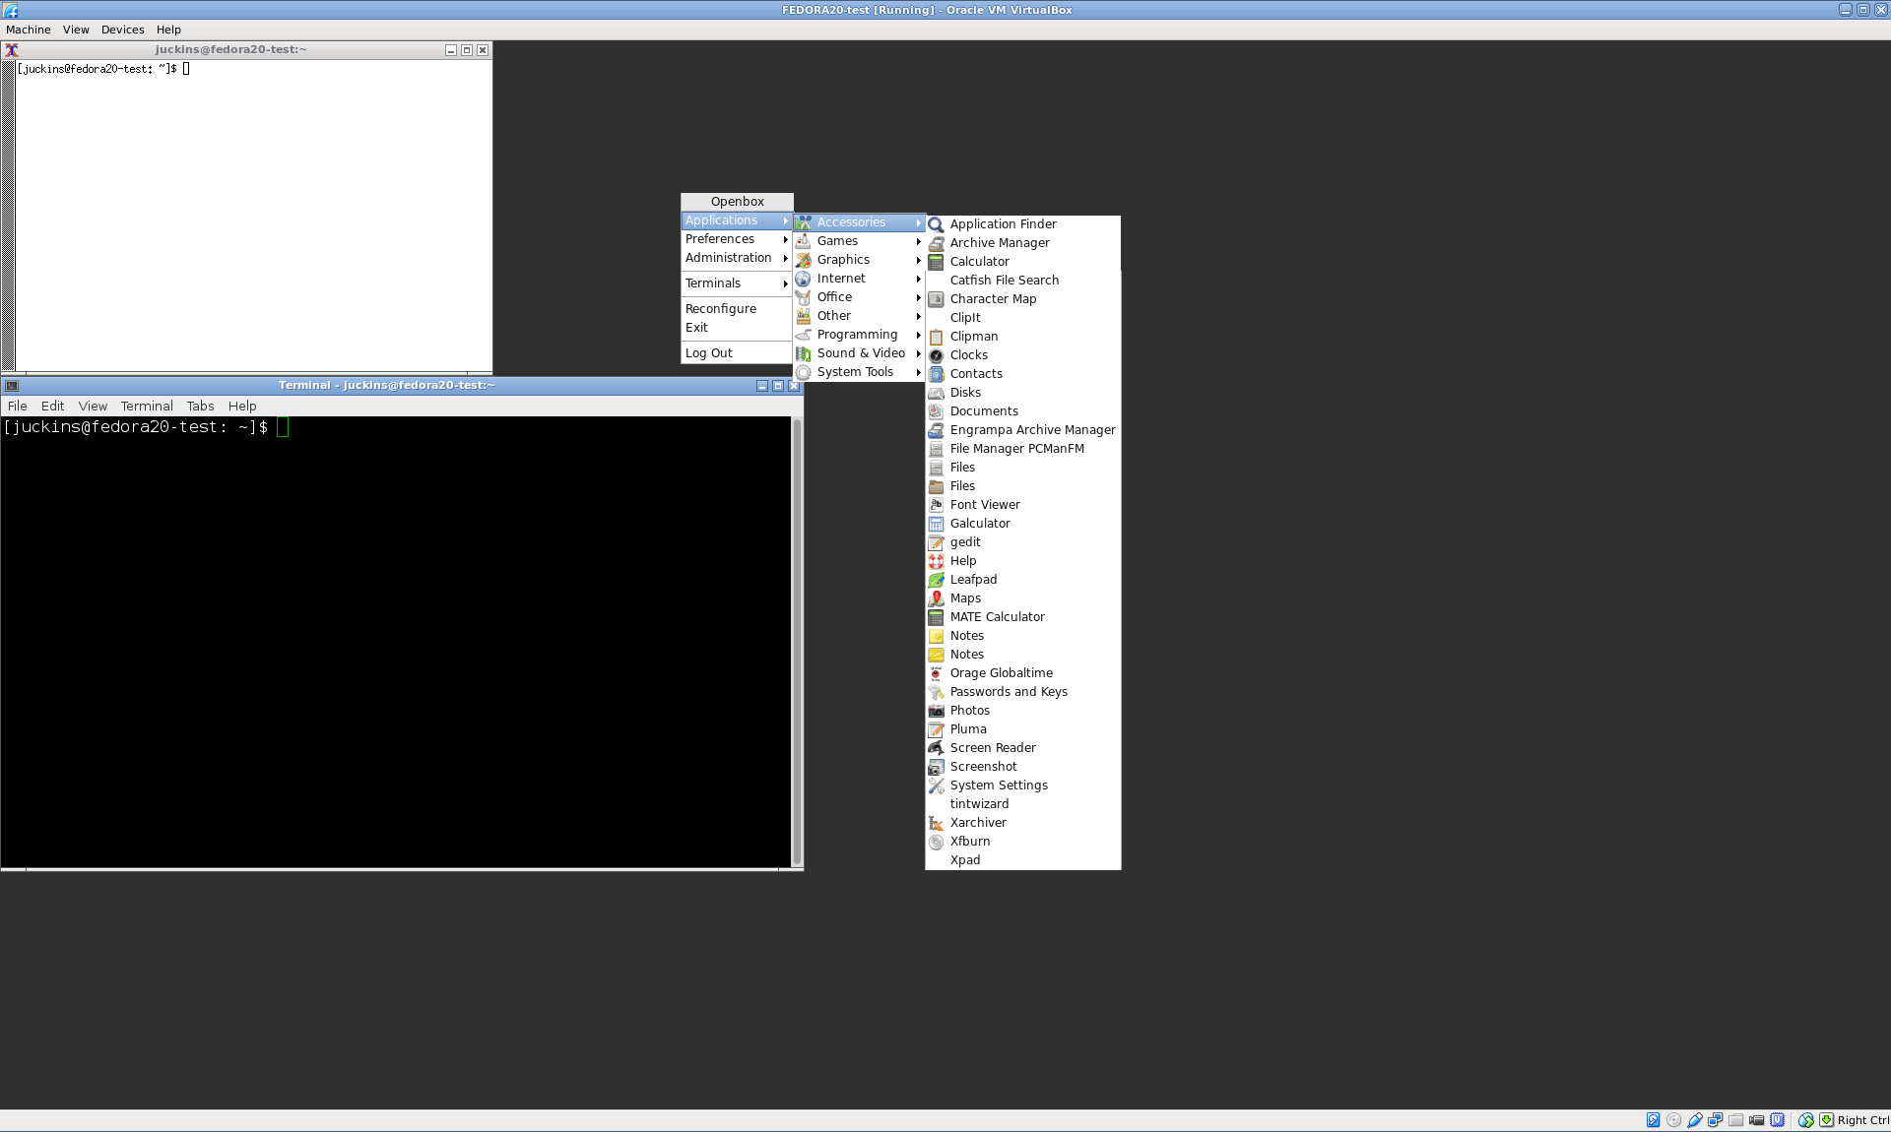The image size is (1891, 1132).
Task: Open Character Map from the menu
Action: 993,299
